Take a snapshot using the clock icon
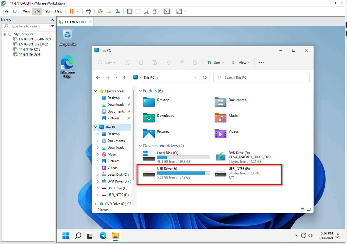The height and width of the screenshot is (244, 347). pos(100,11)
